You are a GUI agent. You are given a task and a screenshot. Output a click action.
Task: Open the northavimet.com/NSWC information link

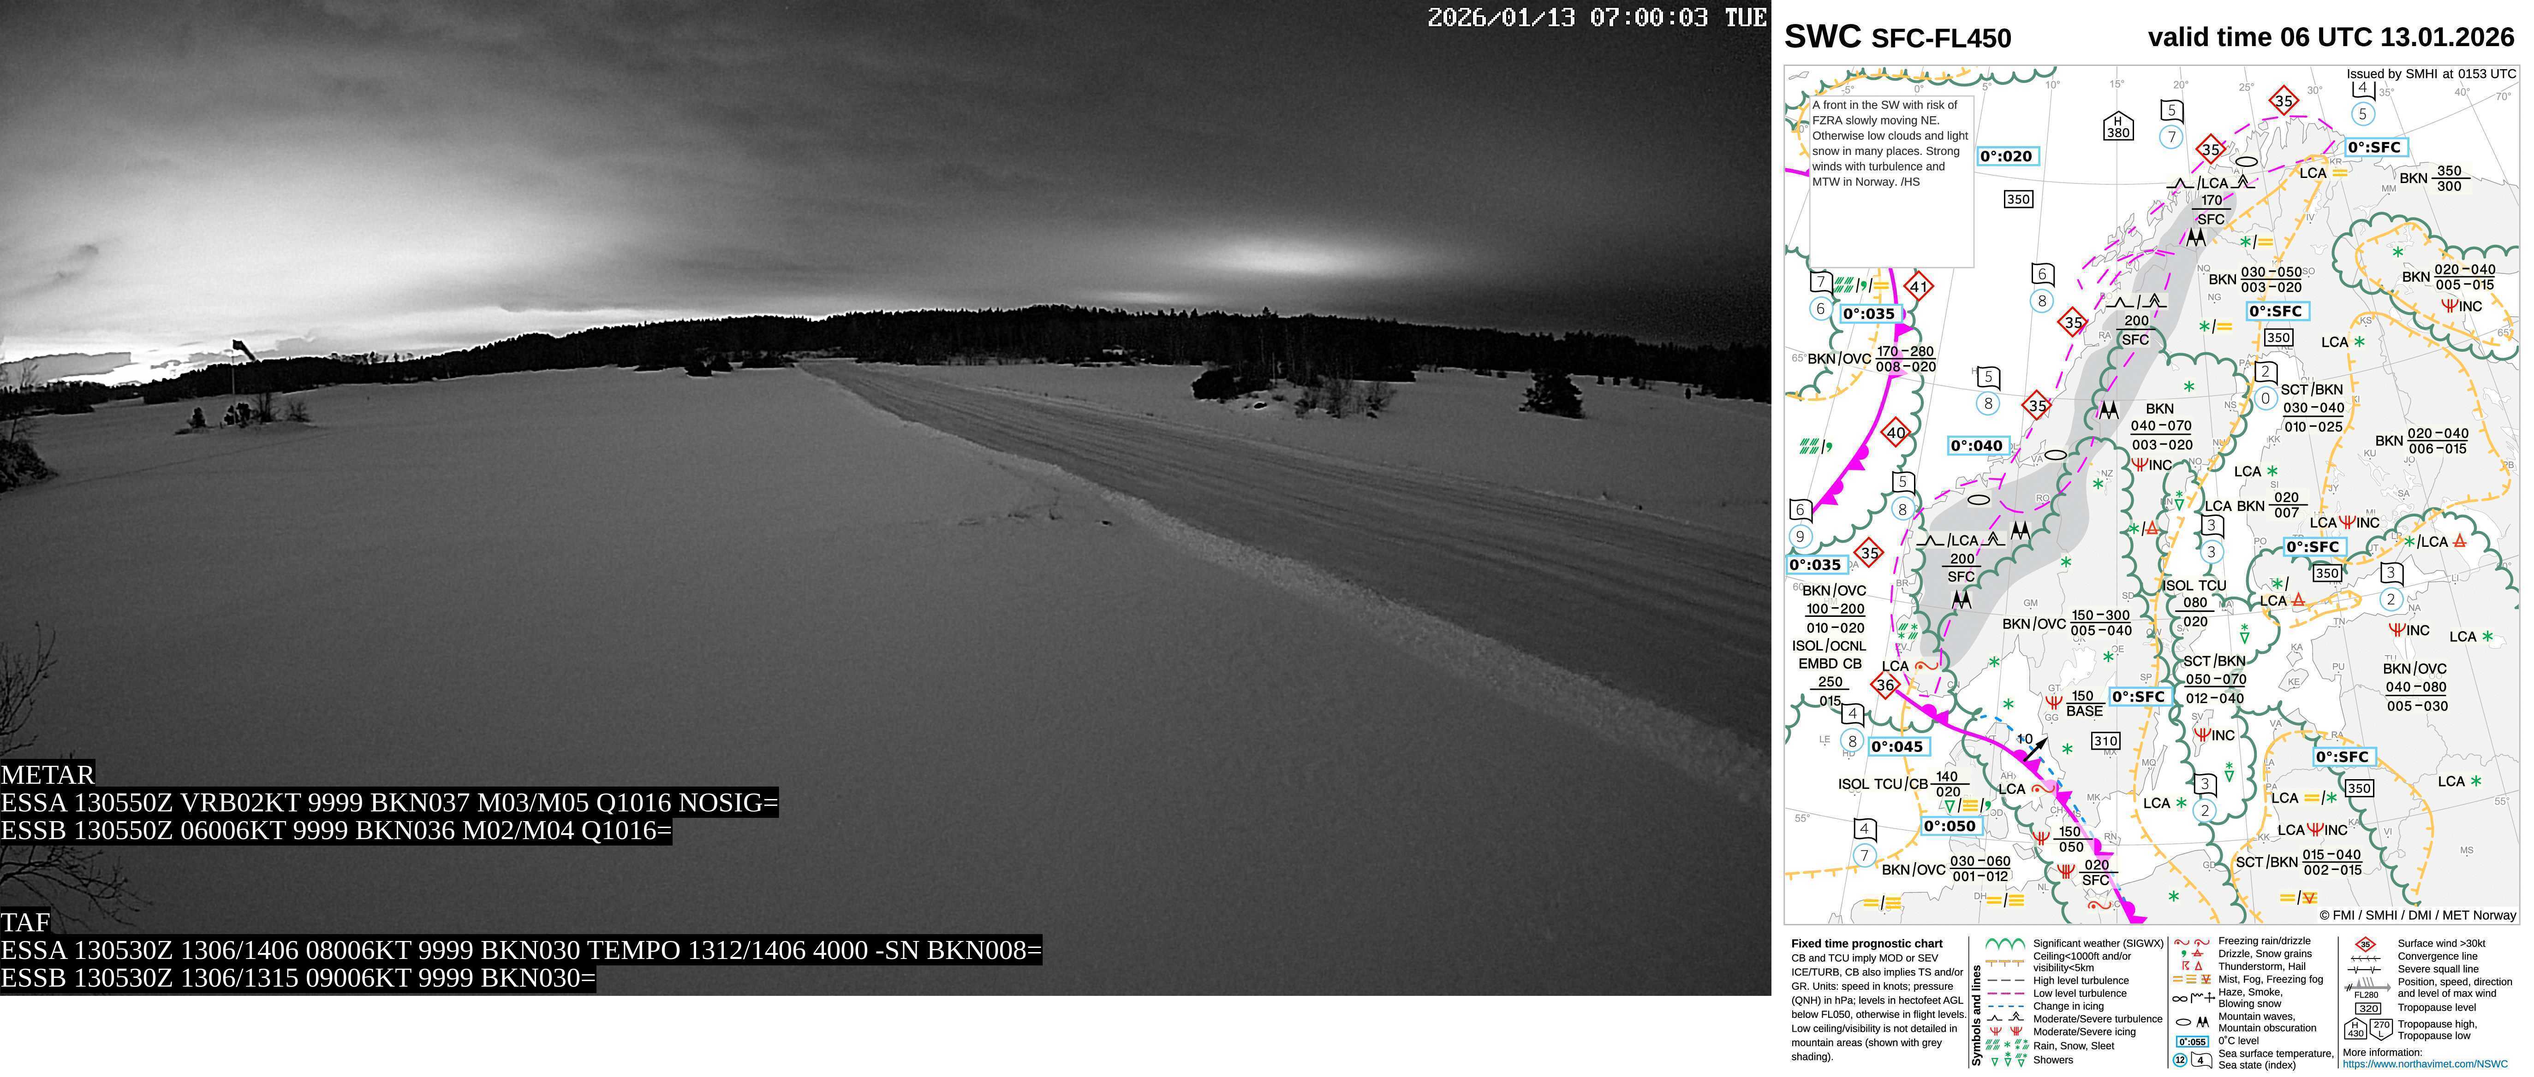2425,1063
